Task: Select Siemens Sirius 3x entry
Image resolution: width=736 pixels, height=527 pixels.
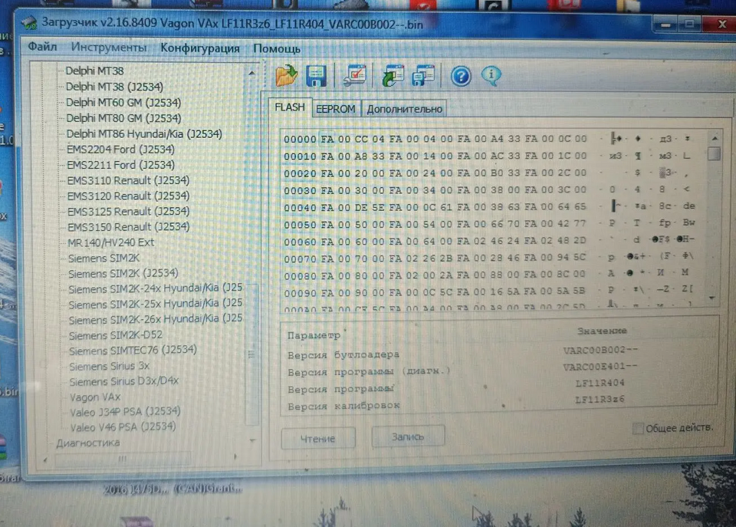Action: click(110, 366)
